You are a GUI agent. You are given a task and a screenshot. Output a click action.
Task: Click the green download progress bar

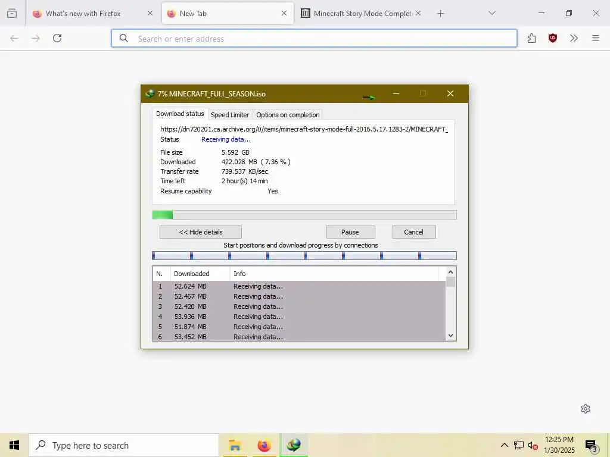pyautogui.click(x=304, y=215)
